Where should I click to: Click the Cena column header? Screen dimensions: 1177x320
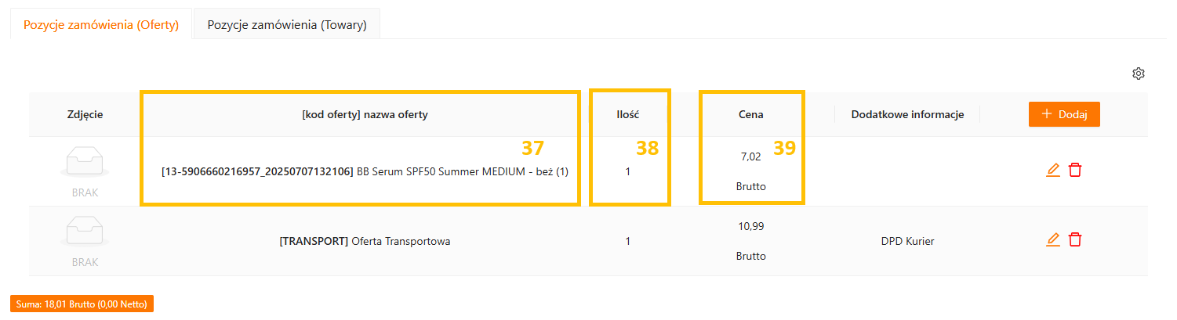pyautogui.click(x=750, y=114)
